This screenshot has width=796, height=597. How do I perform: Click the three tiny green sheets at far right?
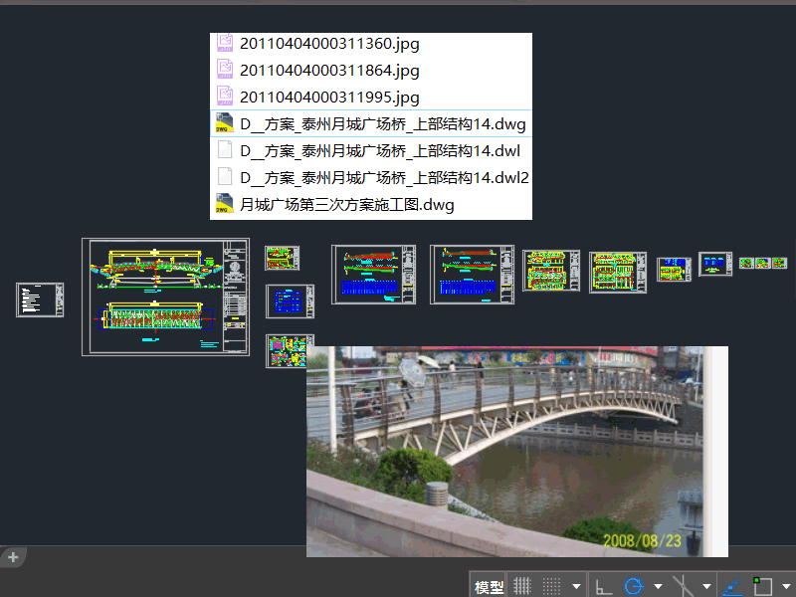coord(762,263)
